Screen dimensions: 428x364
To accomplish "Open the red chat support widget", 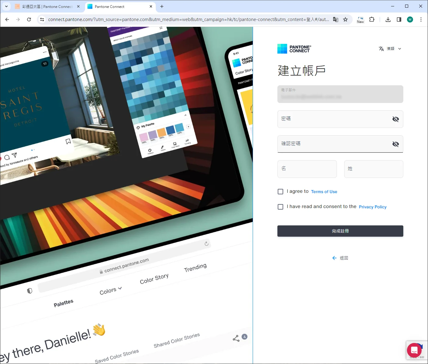I will click(x=414, y=350).
